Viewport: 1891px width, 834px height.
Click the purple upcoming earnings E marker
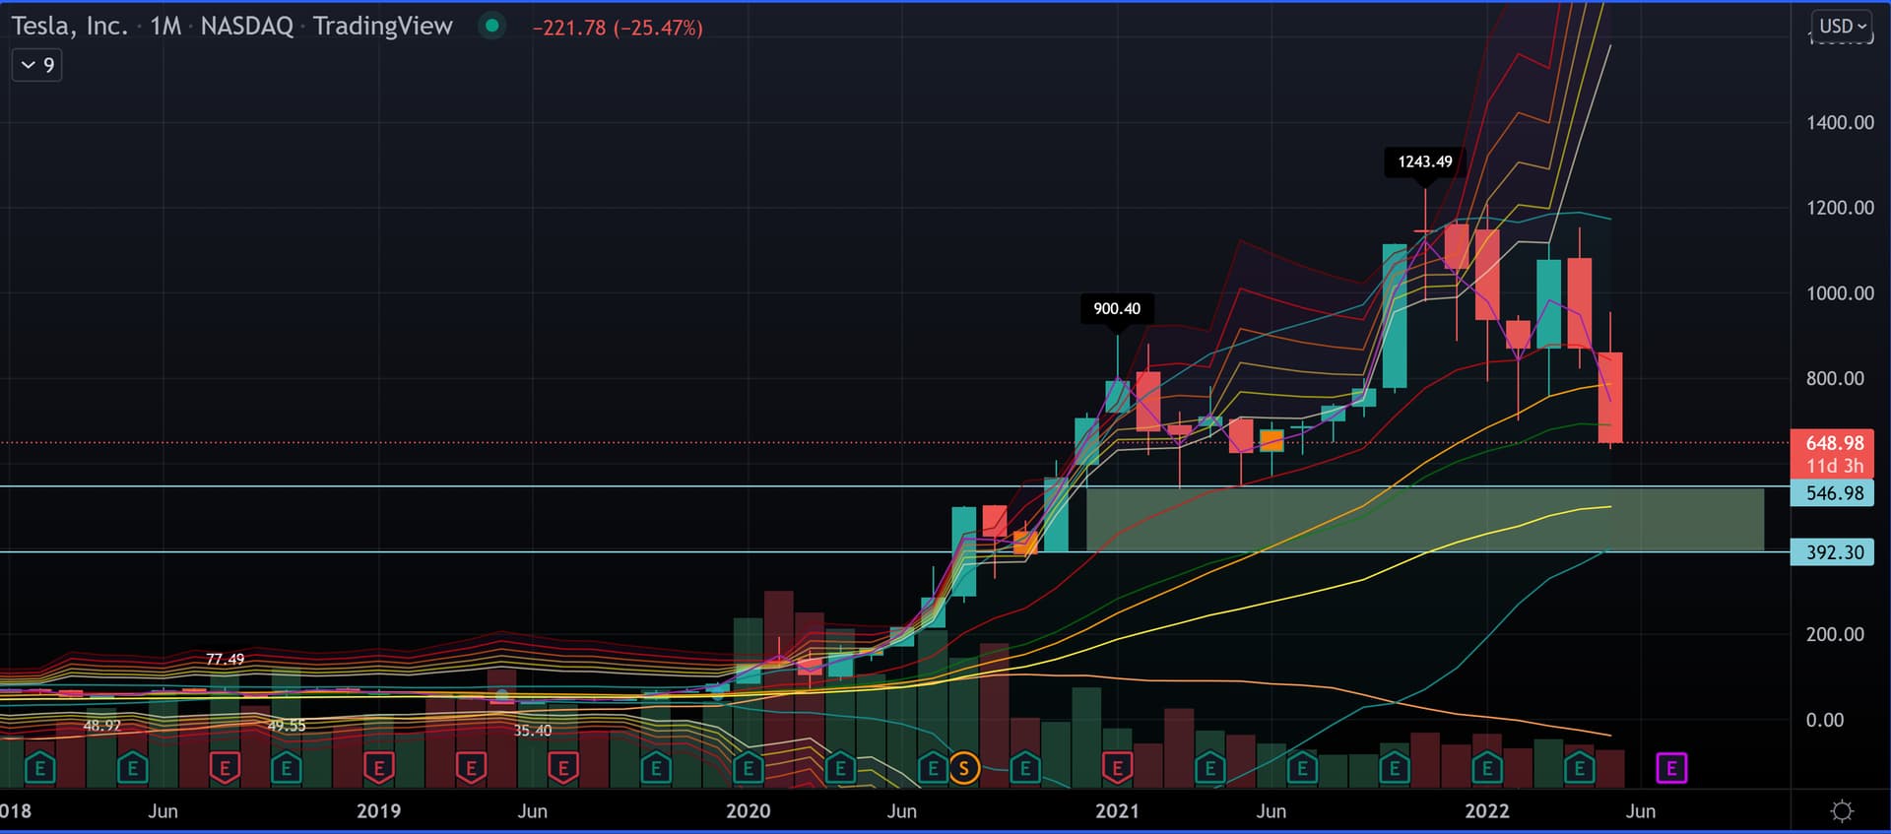click(1671, 767)
